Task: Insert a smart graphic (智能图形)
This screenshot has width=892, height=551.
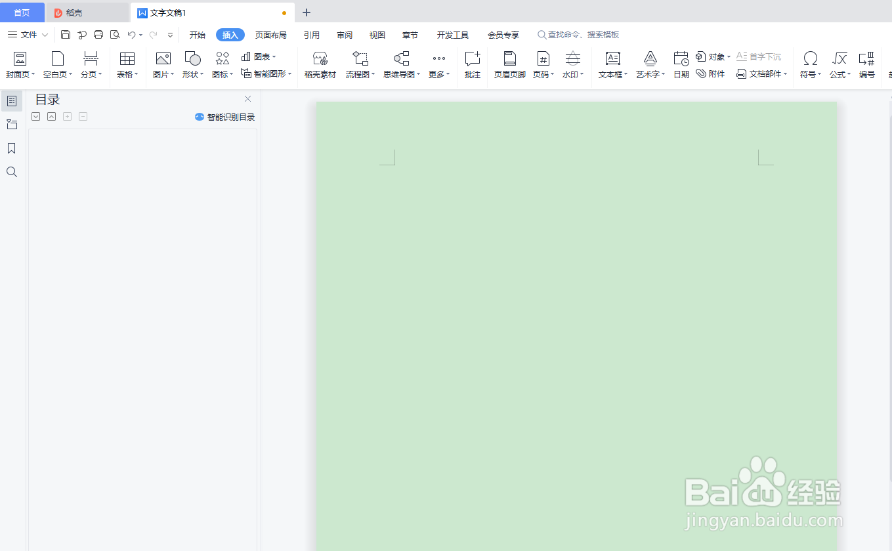Action: point(266,73)
